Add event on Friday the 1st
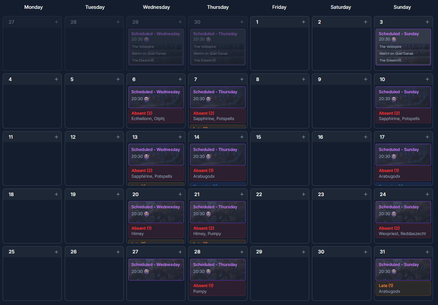Image resolution: width=438 pixels, height=305 pixels. 303,22
